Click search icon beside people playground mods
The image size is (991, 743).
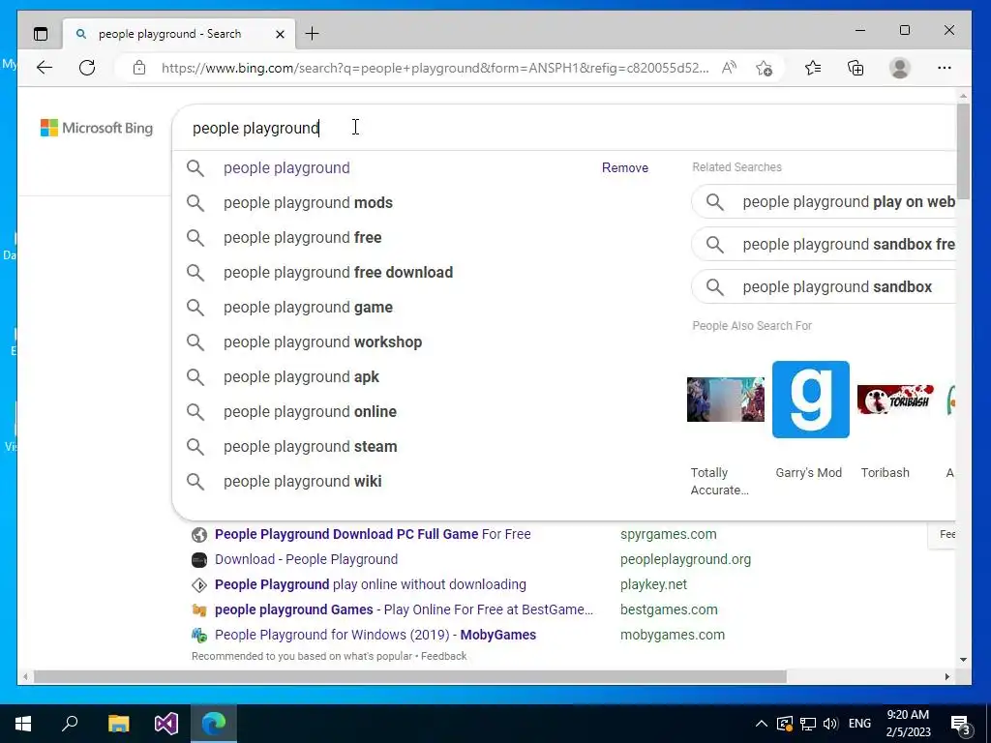pyautogui.click(x=195, y=203)
